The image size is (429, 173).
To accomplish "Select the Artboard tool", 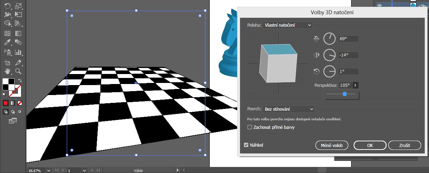I will (7, 62).
